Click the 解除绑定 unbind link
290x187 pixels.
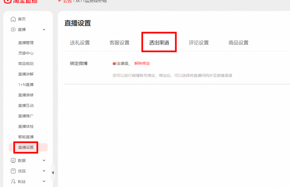pos(142,63)
